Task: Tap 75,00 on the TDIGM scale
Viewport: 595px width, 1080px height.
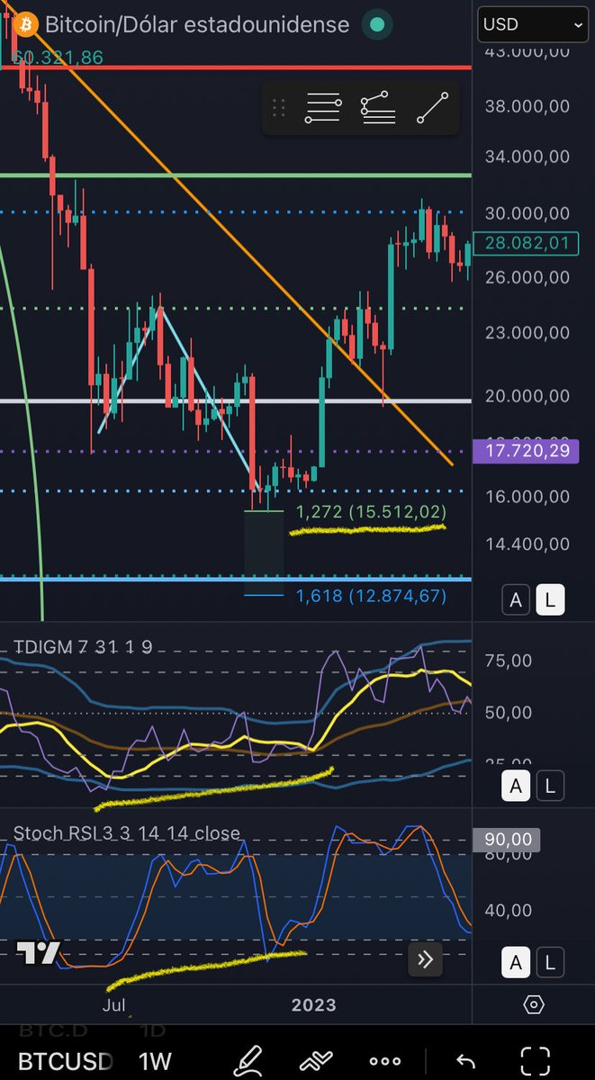Action: [x=509, y=661]
